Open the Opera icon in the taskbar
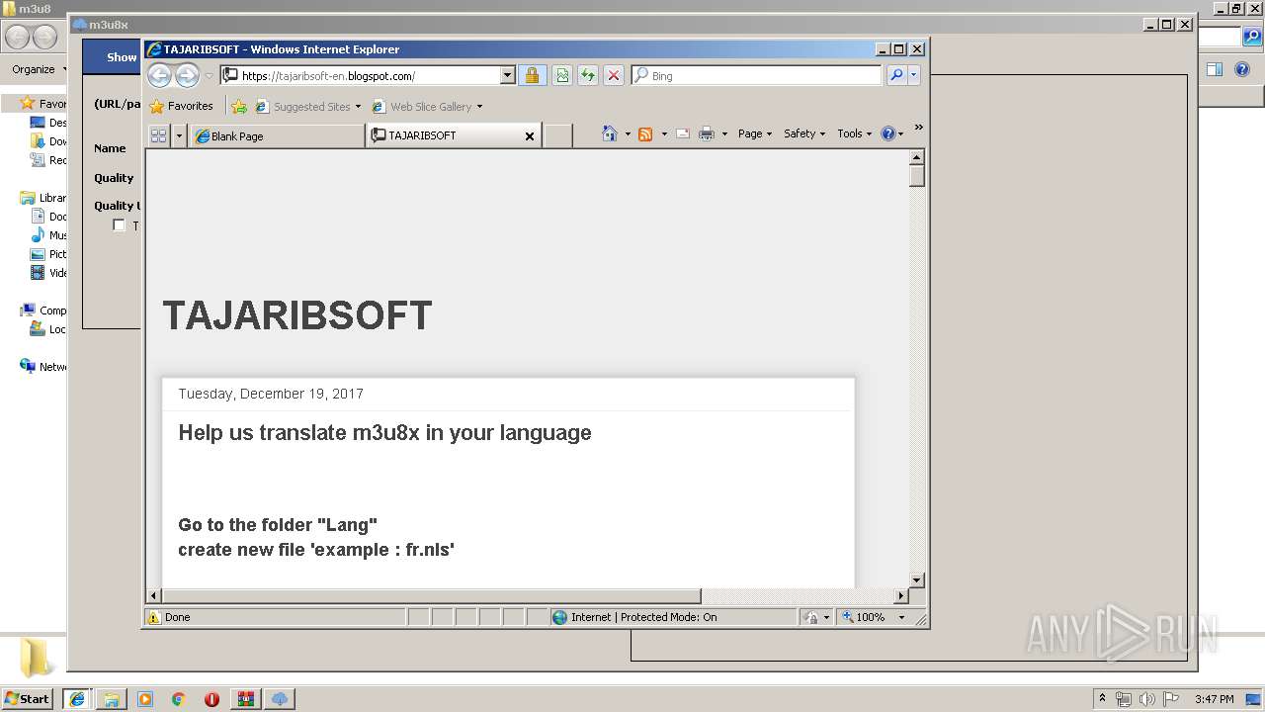 [x=211, y=699]
